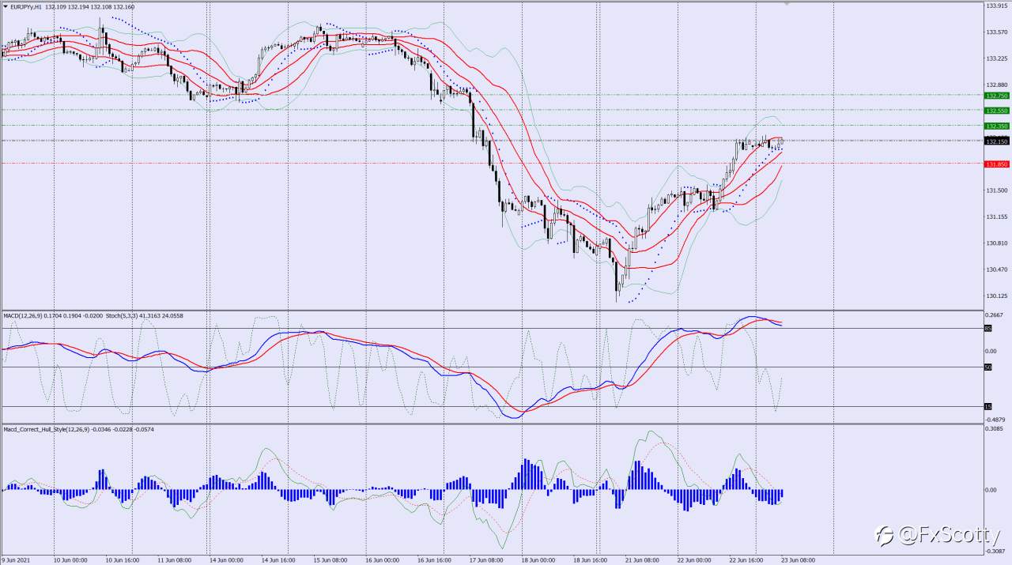Click the 16 Jun 00:00 time label
Screen dimensions: 1012x565
382,559
